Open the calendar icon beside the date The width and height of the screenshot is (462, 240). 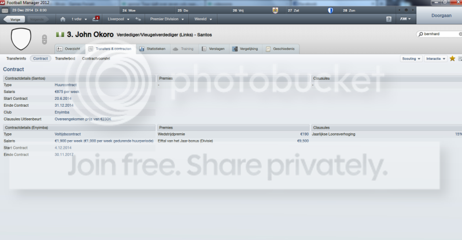[5, 10]
